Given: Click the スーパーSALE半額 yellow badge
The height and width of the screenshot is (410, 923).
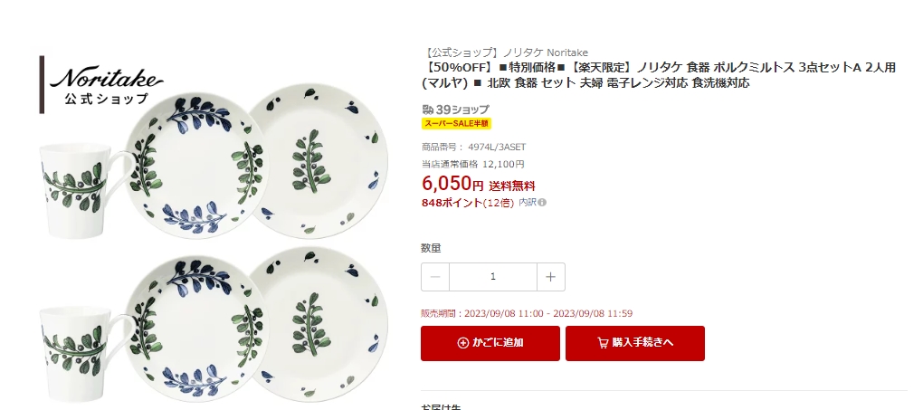Looking at the screenshot, I should [x=456, y=124].
